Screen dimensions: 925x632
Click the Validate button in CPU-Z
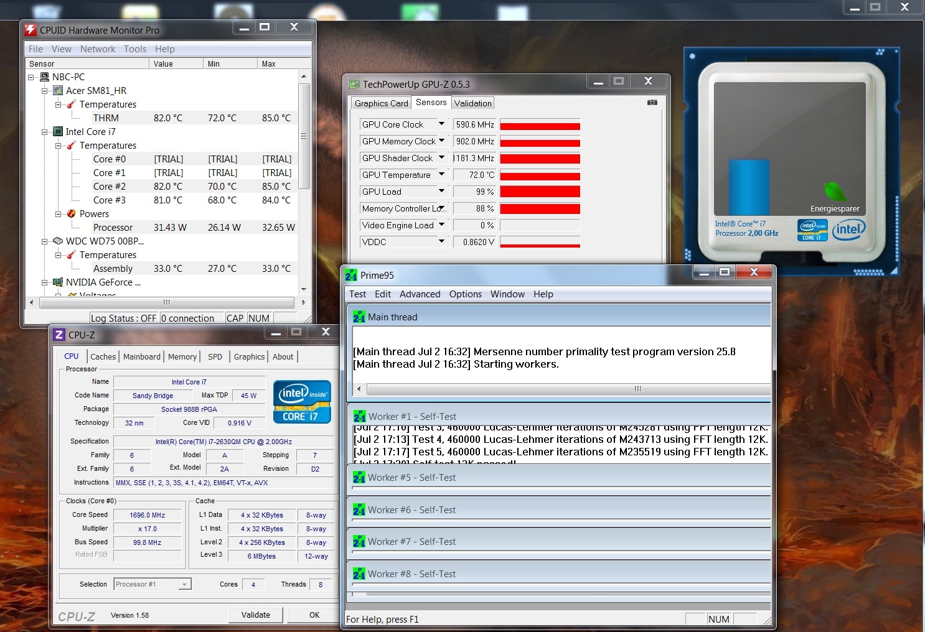coord(256,615)
